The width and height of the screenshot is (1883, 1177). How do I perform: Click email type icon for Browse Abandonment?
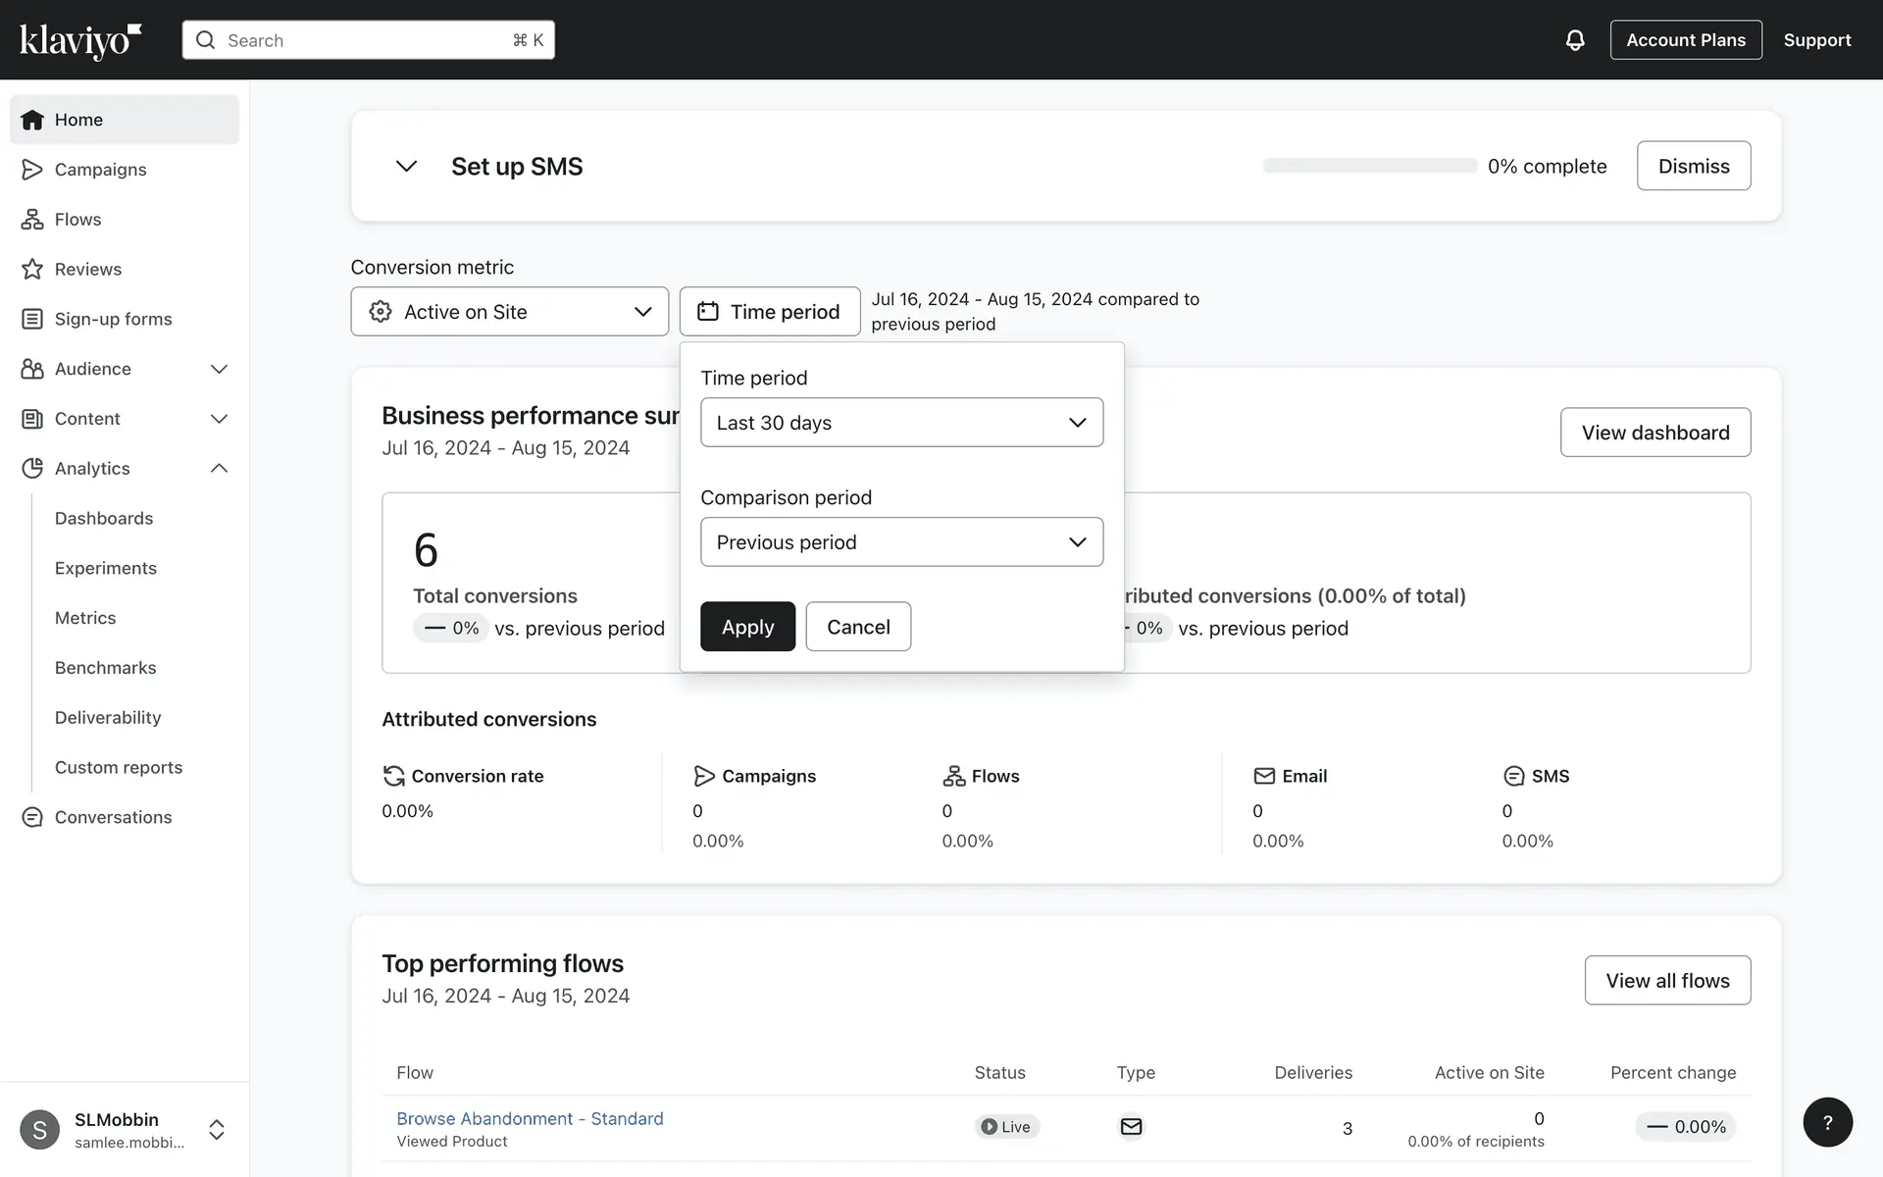click(1131, 1126)
